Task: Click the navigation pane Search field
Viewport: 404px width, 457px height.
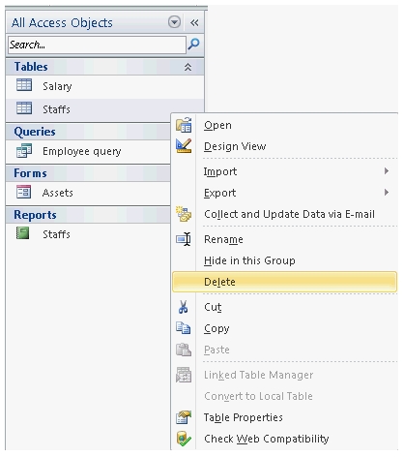Action: click(97, 45)
